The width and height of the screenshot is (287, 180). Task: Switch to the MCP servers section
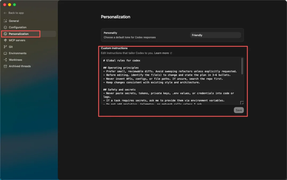(16, 40)
